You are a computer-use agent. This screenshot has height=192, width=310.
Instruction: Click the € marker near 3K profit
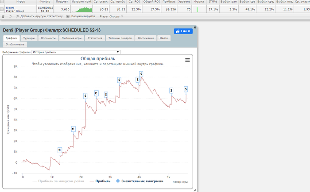tap(73, 129)
